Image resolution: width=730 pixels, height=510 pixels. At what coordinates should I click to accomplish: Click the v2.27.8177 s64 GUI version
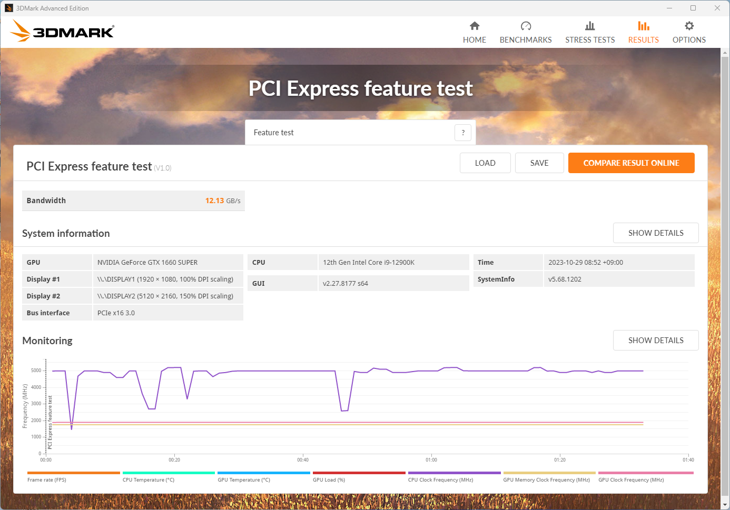(346, 283)
